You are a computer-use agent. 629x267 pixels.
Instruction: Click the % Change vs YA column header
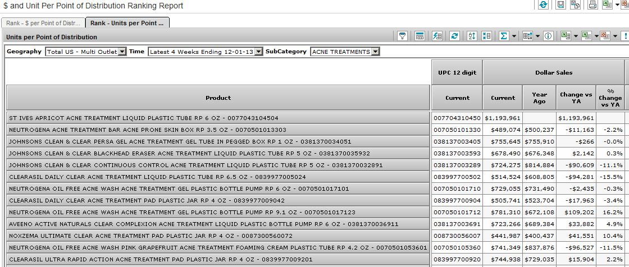click(x=610, y=98)
